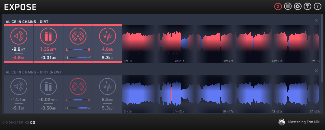
Task: Click peak meter icon for Dirt (New)
Action: point(48,87)
